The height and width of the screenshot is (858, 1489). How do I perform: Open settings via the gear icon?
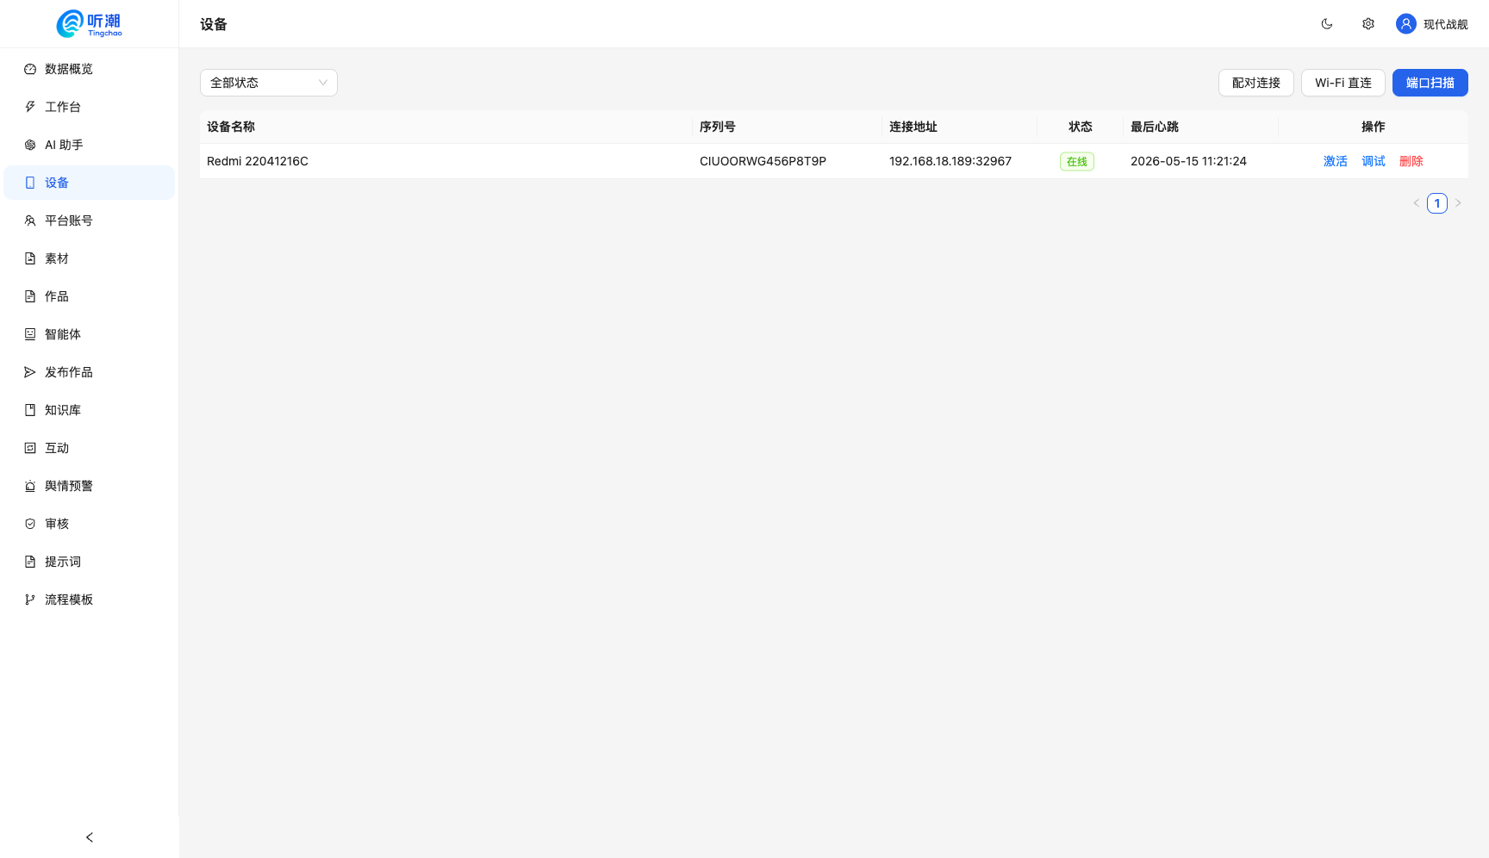1368,24
